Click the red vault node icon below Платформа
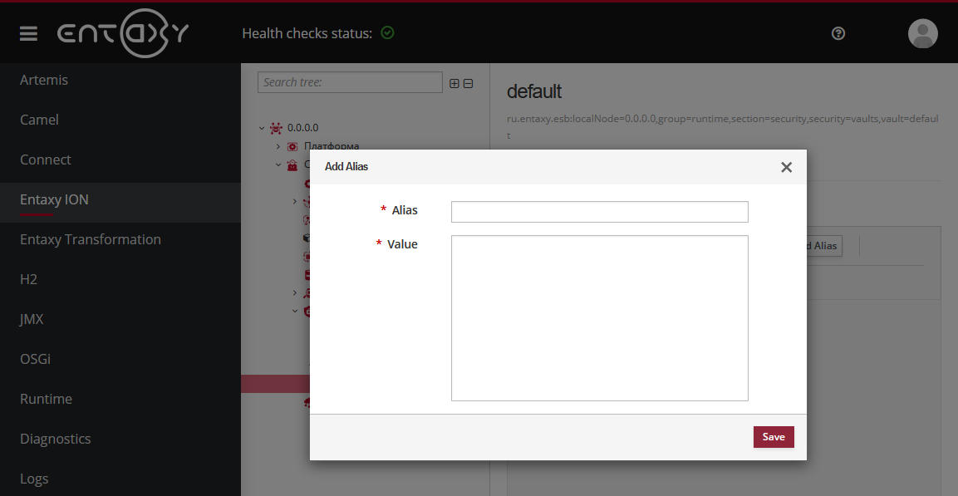Viewport: 958px width, 496px height. [292, 164]
